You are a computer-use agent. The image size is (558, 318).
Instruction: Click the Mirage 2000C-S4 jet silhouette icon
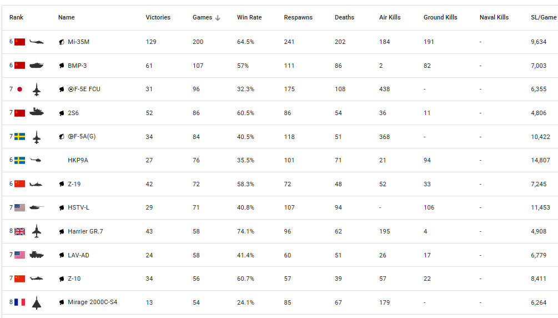[37, 302]
